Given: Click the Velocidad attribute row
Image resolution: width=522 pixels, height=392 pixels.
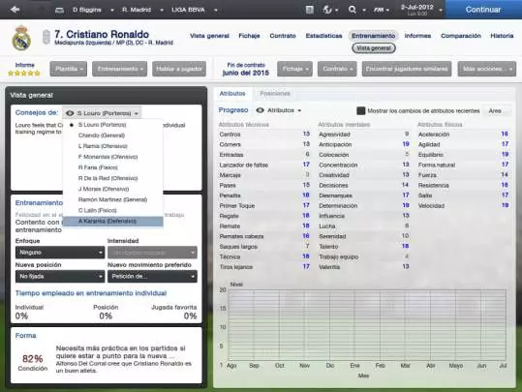Looking at the screenshot, I should click(463, 205).
